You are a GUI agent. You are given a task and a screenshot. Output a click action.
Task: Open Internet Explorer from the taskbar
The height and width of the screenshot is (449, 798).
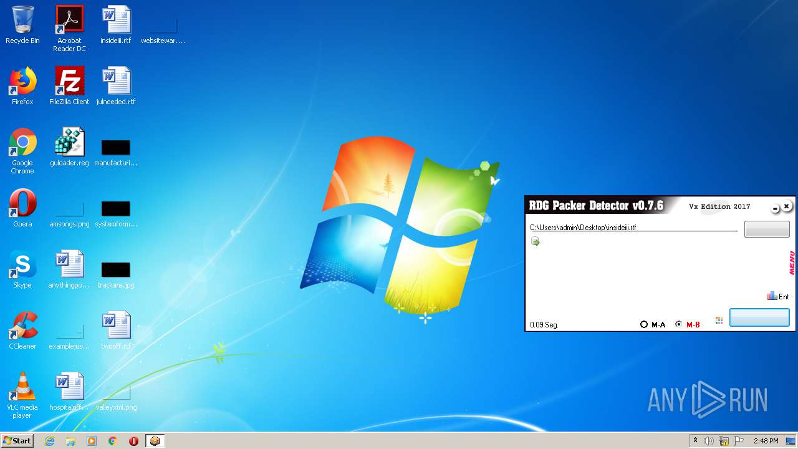49,441
